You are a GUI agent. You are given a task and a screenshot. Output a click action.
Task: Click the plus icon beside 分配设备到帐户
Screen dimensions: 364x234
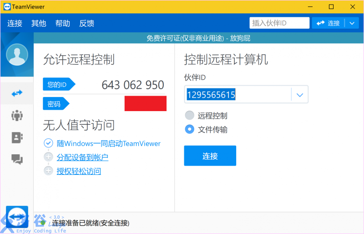coord(48,158)
